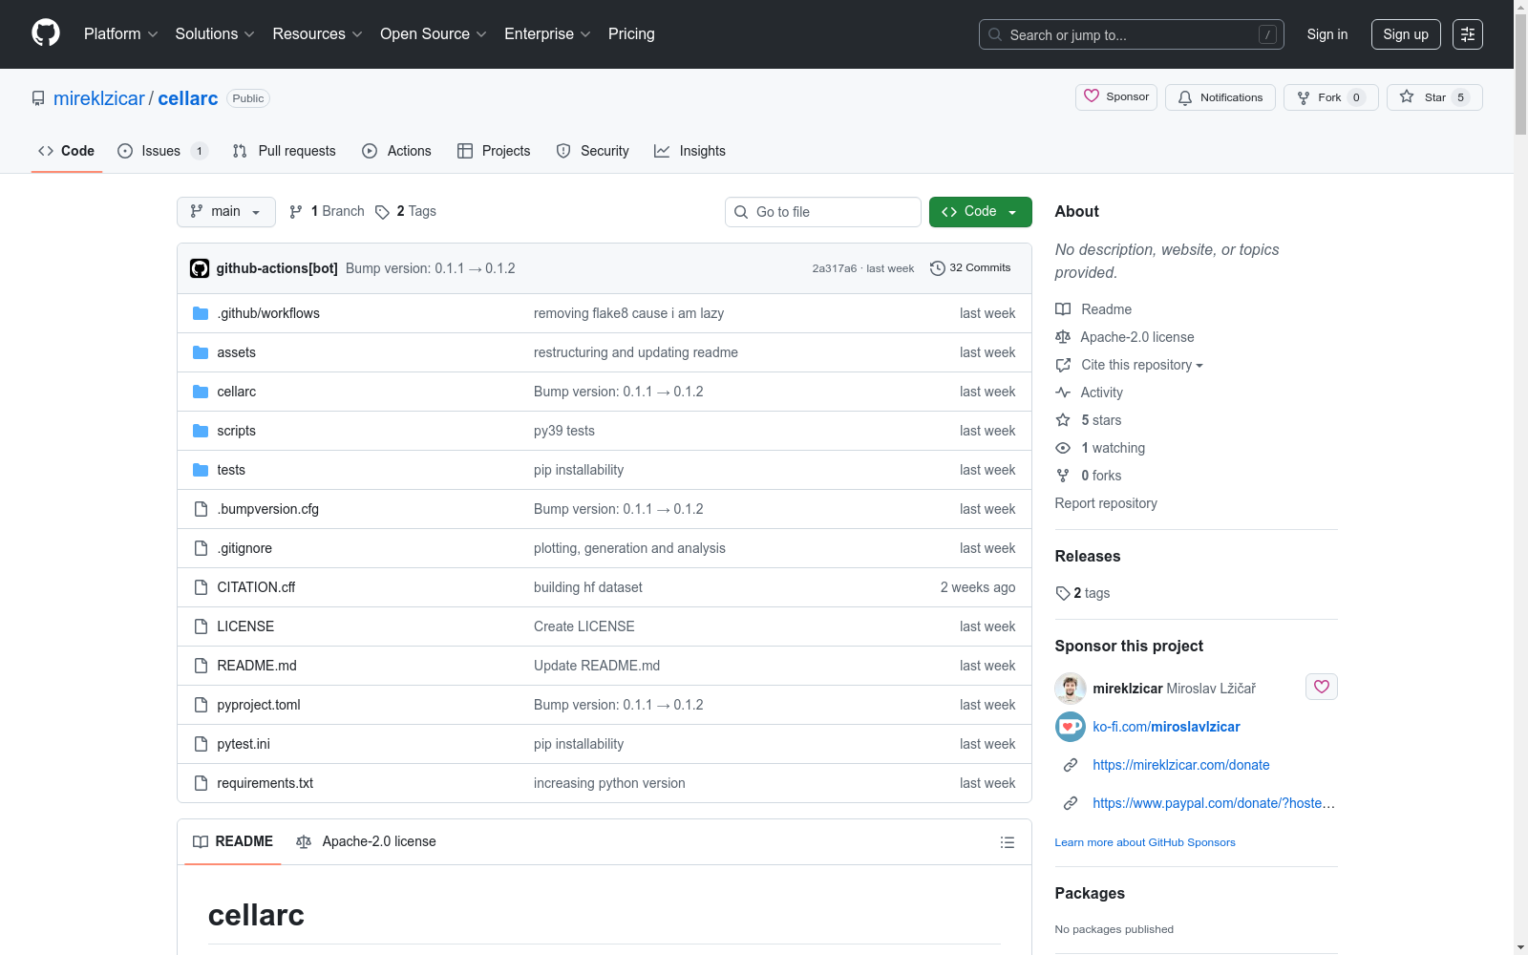Open the PayPal donate link

1214,803
